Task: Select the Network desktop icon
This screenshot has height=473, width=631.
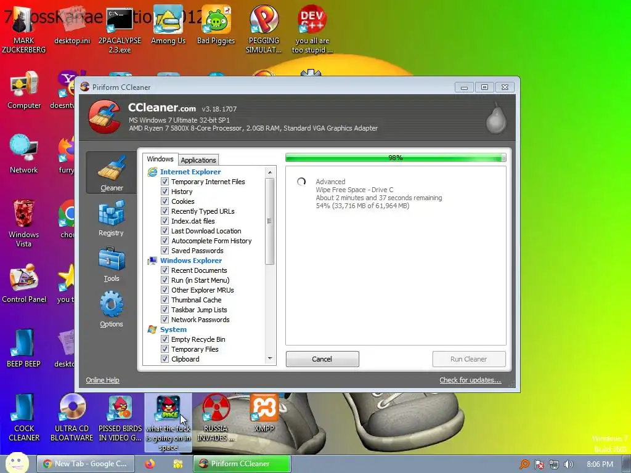Action: pos(24,154)
